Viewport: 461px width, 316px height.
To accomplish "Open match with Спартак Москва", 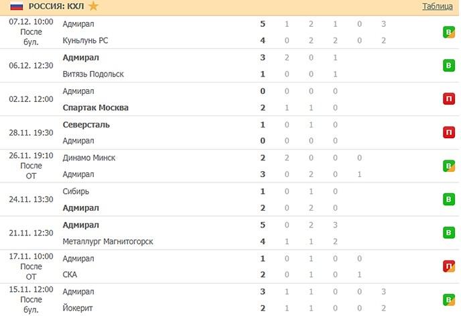I will click(x=95, y=107).
